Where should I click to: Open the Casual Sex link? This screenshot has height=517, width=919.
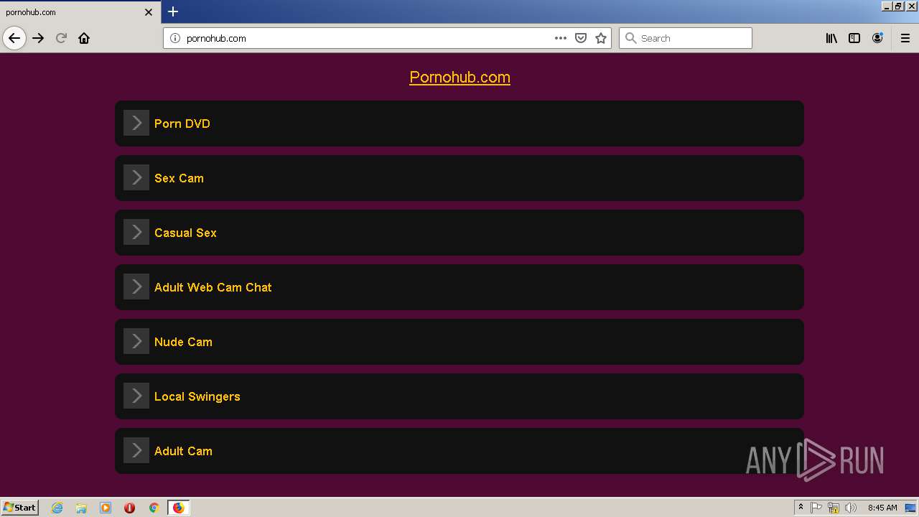[185, 233]
